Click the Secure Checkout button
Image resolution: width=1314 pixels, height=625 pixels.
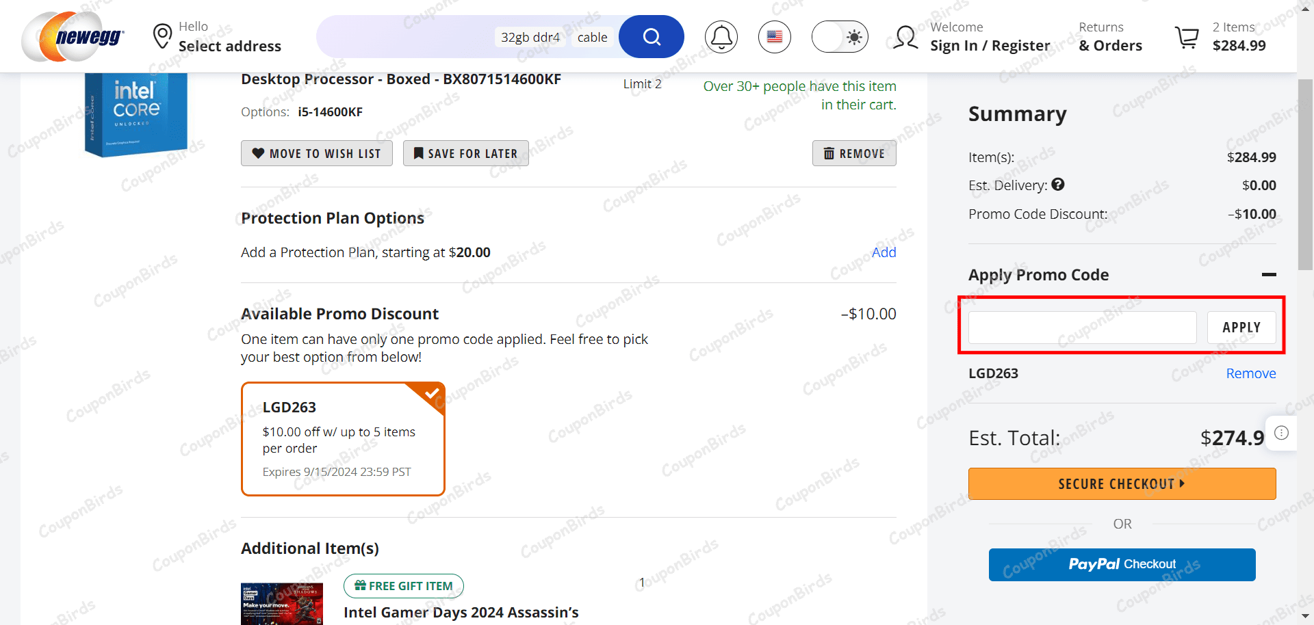(1122, 483)
